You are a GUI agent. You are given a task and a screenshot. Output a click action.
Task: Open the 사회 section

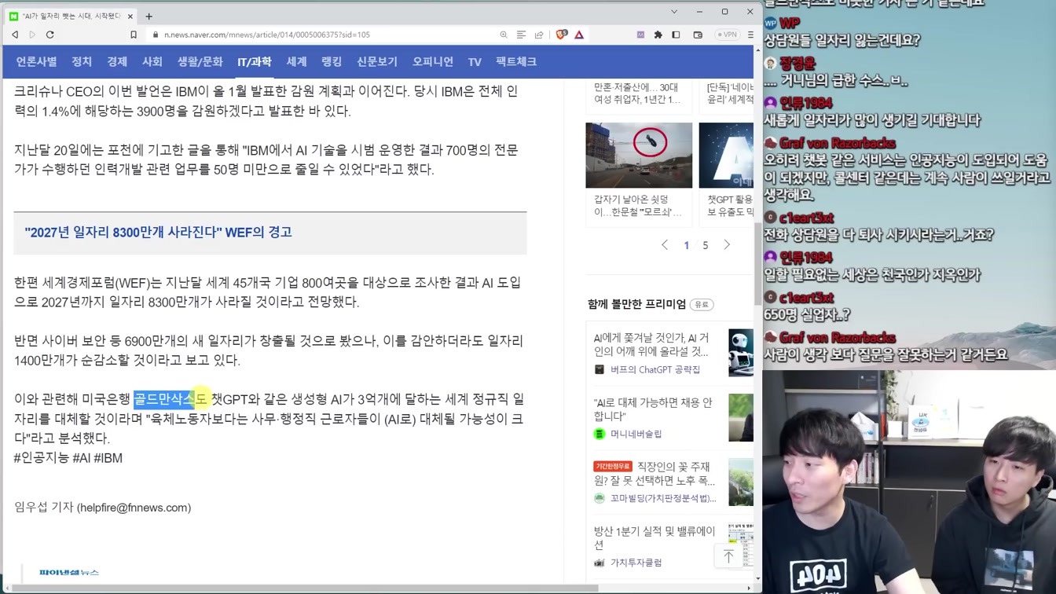(x=152, y=61)
